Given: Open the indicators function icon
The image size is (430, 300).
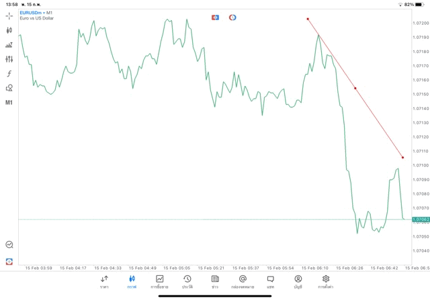Looking at the screenshot, I should coord(9,74).
